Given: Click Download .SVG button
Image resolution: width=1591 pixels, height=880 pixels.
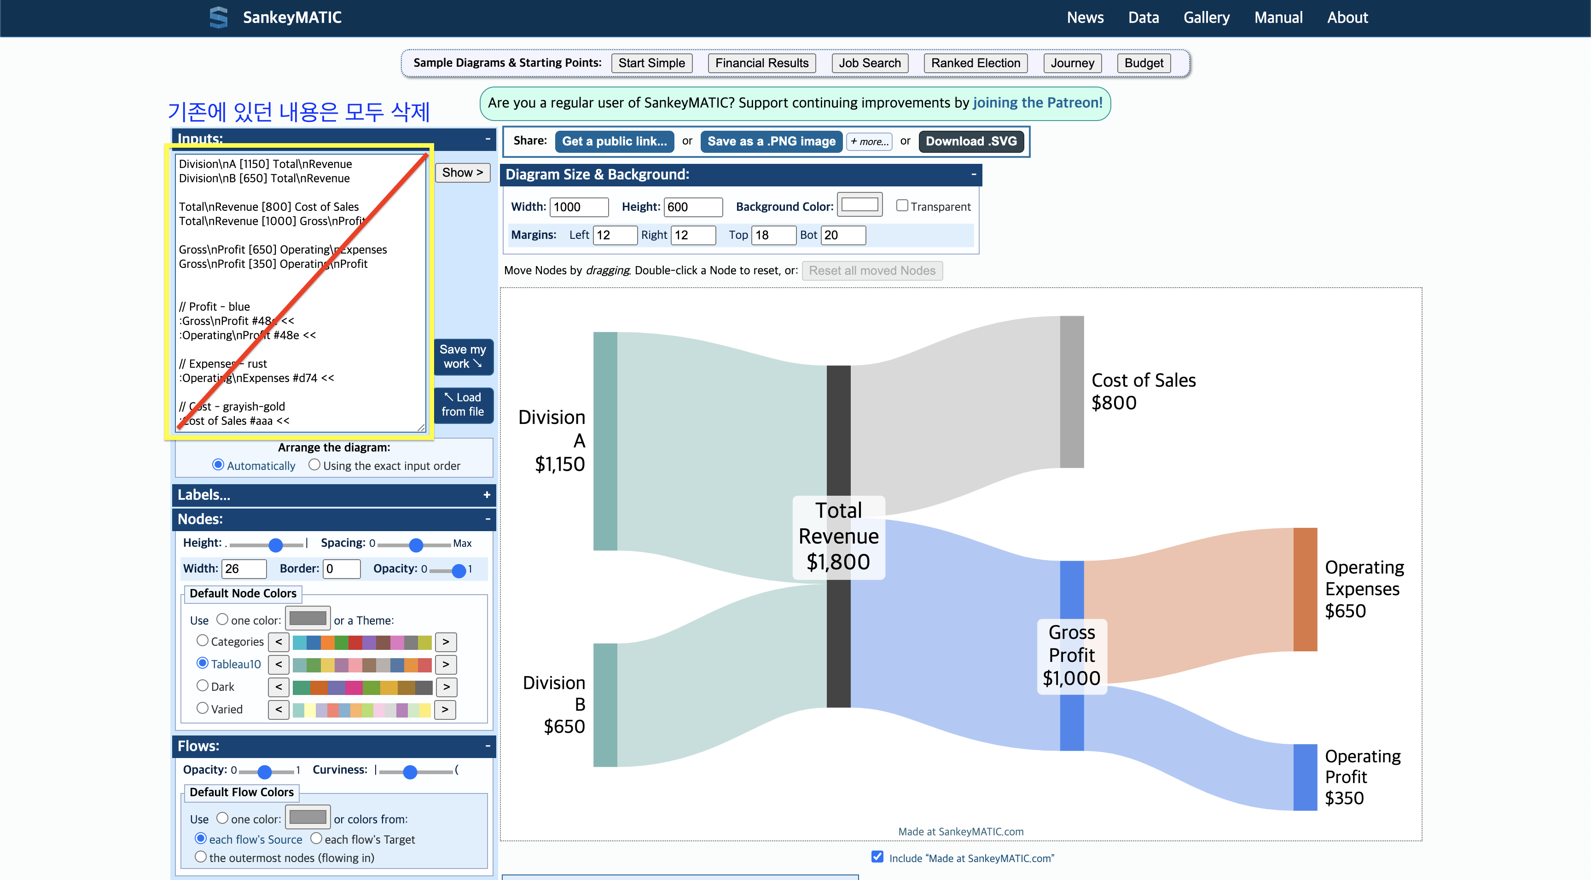Looking at the screenshot, I should tap(971, 141).
